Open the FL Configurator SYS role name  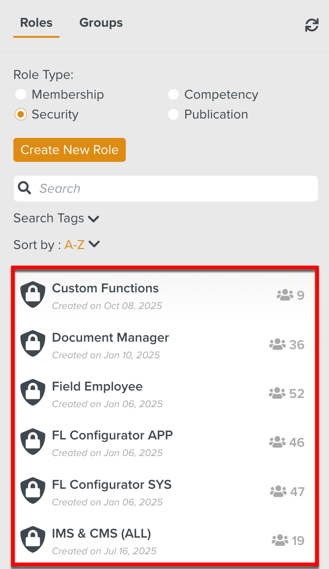[112, 485]
